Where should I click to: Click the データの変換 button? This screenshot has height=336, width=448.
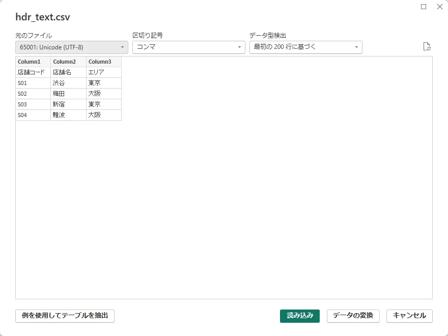353,316
